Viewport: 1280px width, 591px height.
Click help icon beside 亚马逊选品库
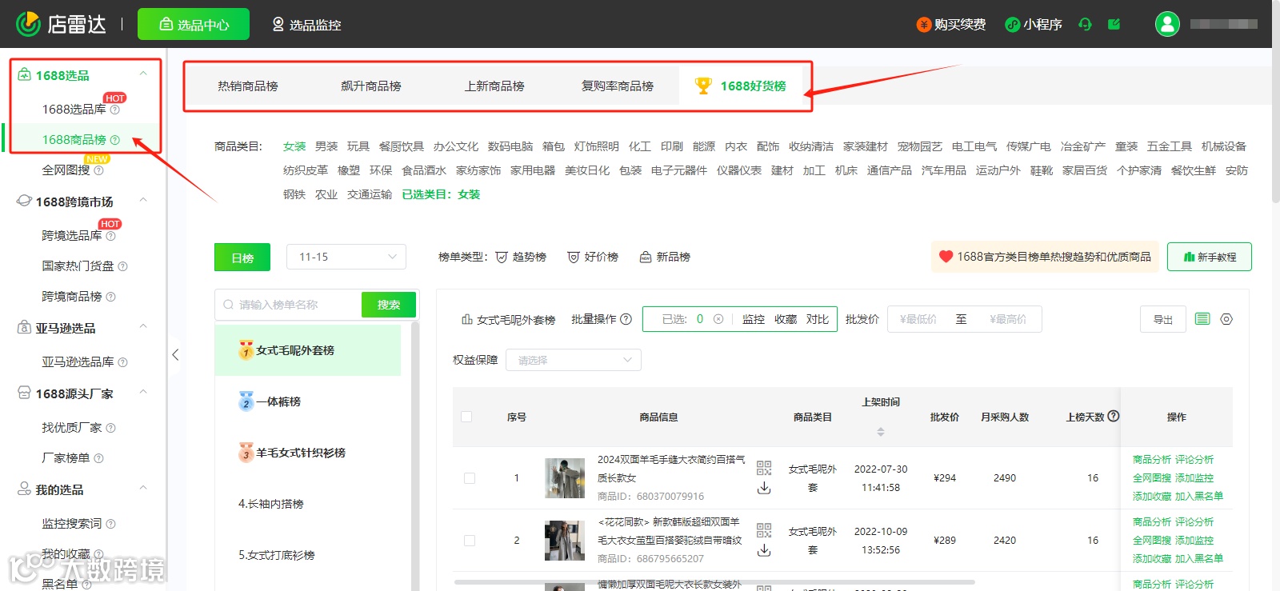point(122,362)
